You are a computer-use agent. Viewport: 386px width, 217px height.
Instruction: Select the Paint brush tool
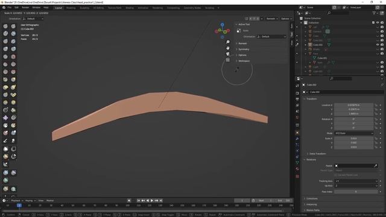[x=5, y=140]
